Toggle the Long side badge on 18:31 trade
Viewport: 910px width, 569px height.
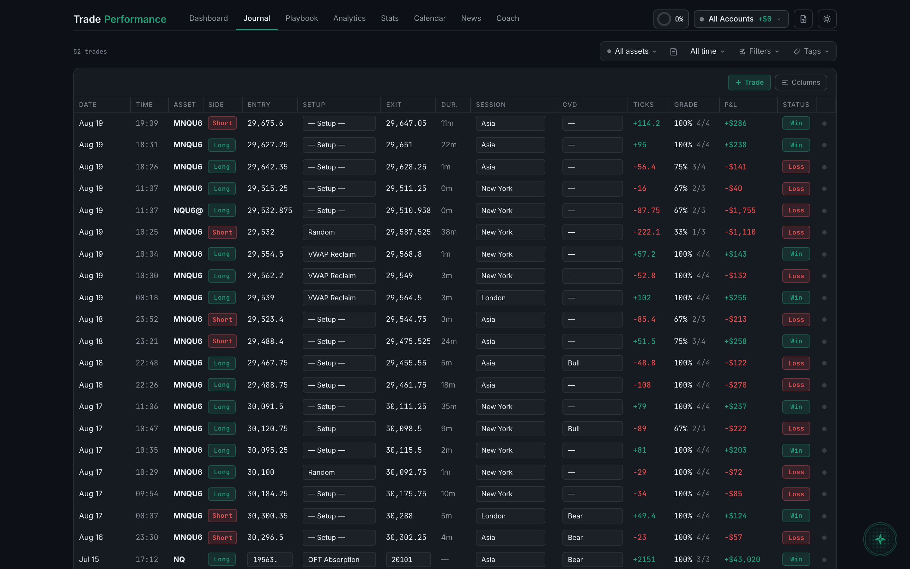[222, 145]
